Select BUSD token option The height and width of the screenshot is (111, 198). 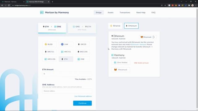coord(49,44)
